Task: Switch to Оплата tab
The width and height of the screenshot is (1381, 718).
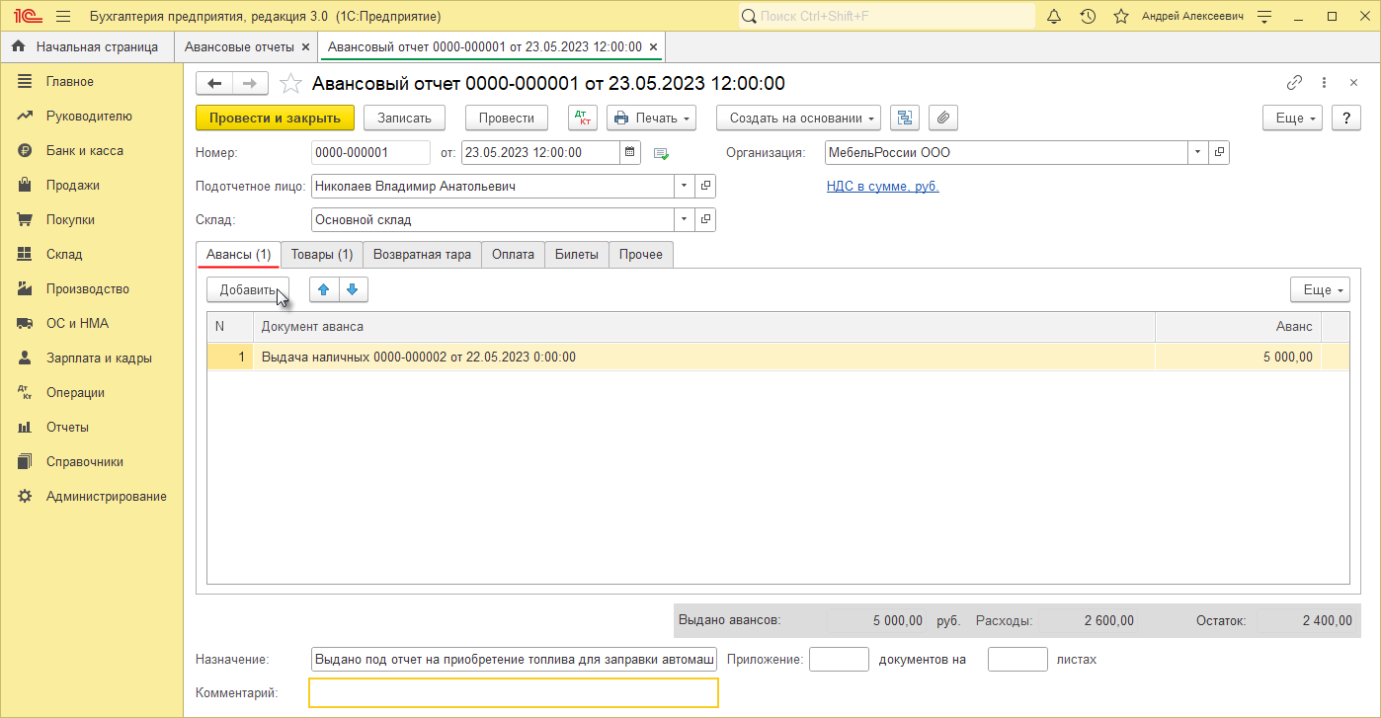Action: (x=513, y=254)
